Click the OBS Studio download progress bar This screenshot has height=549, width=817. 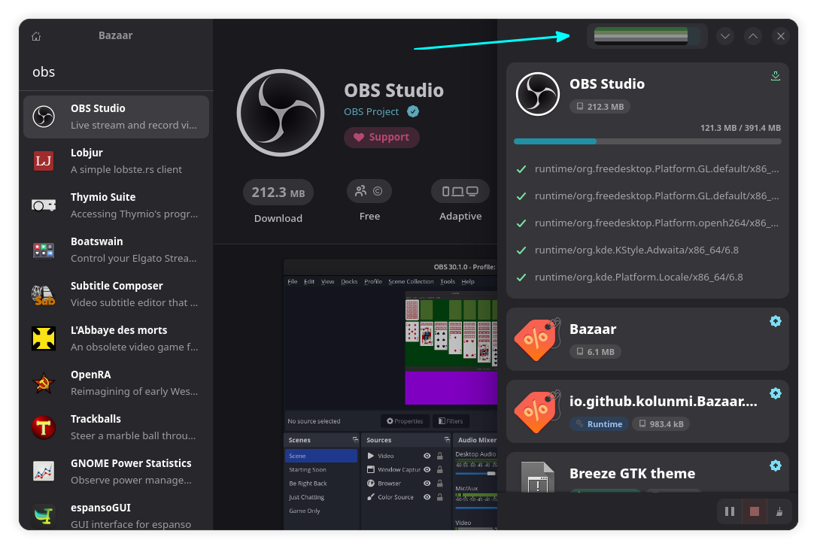pyautogui.click(x=647, y=141)
